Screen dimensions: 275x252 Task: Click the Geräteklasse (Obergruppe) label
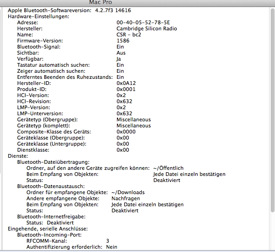pos(51,138)
